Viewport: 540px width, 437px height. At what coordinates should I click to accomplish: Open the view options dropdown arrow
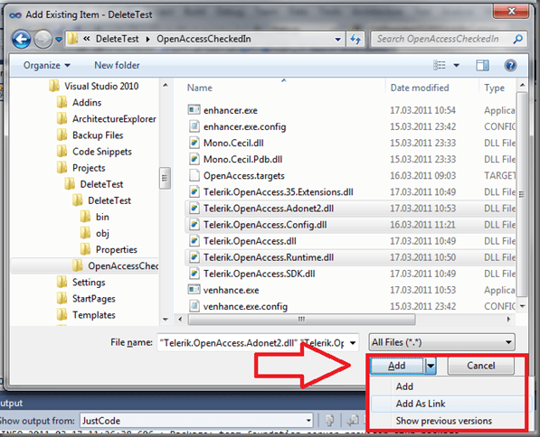point(456,65)
